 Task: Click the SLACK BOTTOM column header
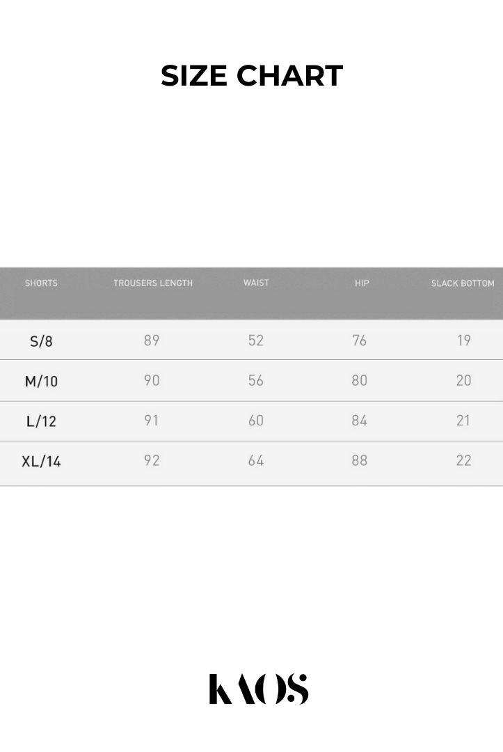click(463, 283)
